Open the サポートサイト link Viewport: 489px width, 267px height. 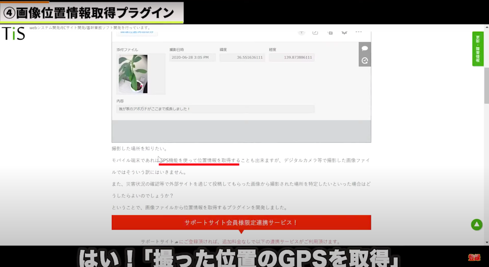point(158,242)
